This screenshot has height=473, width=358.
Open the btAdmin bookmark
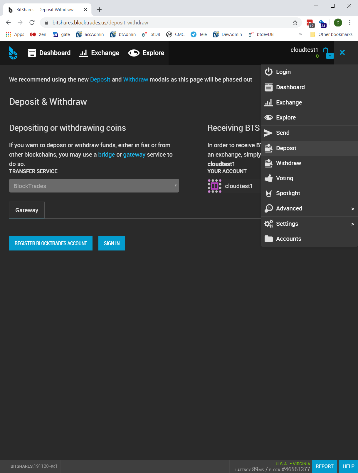(x=123, y=34)
